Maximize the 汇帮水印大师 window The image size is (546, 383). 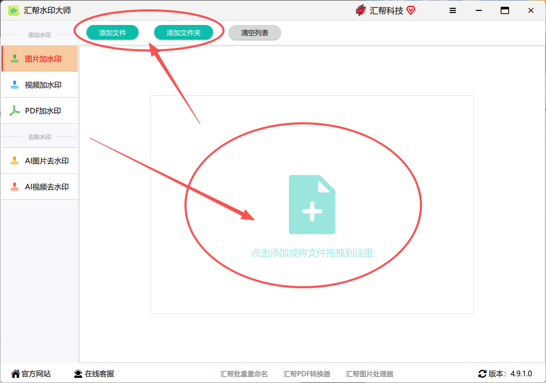coord(504,10)
